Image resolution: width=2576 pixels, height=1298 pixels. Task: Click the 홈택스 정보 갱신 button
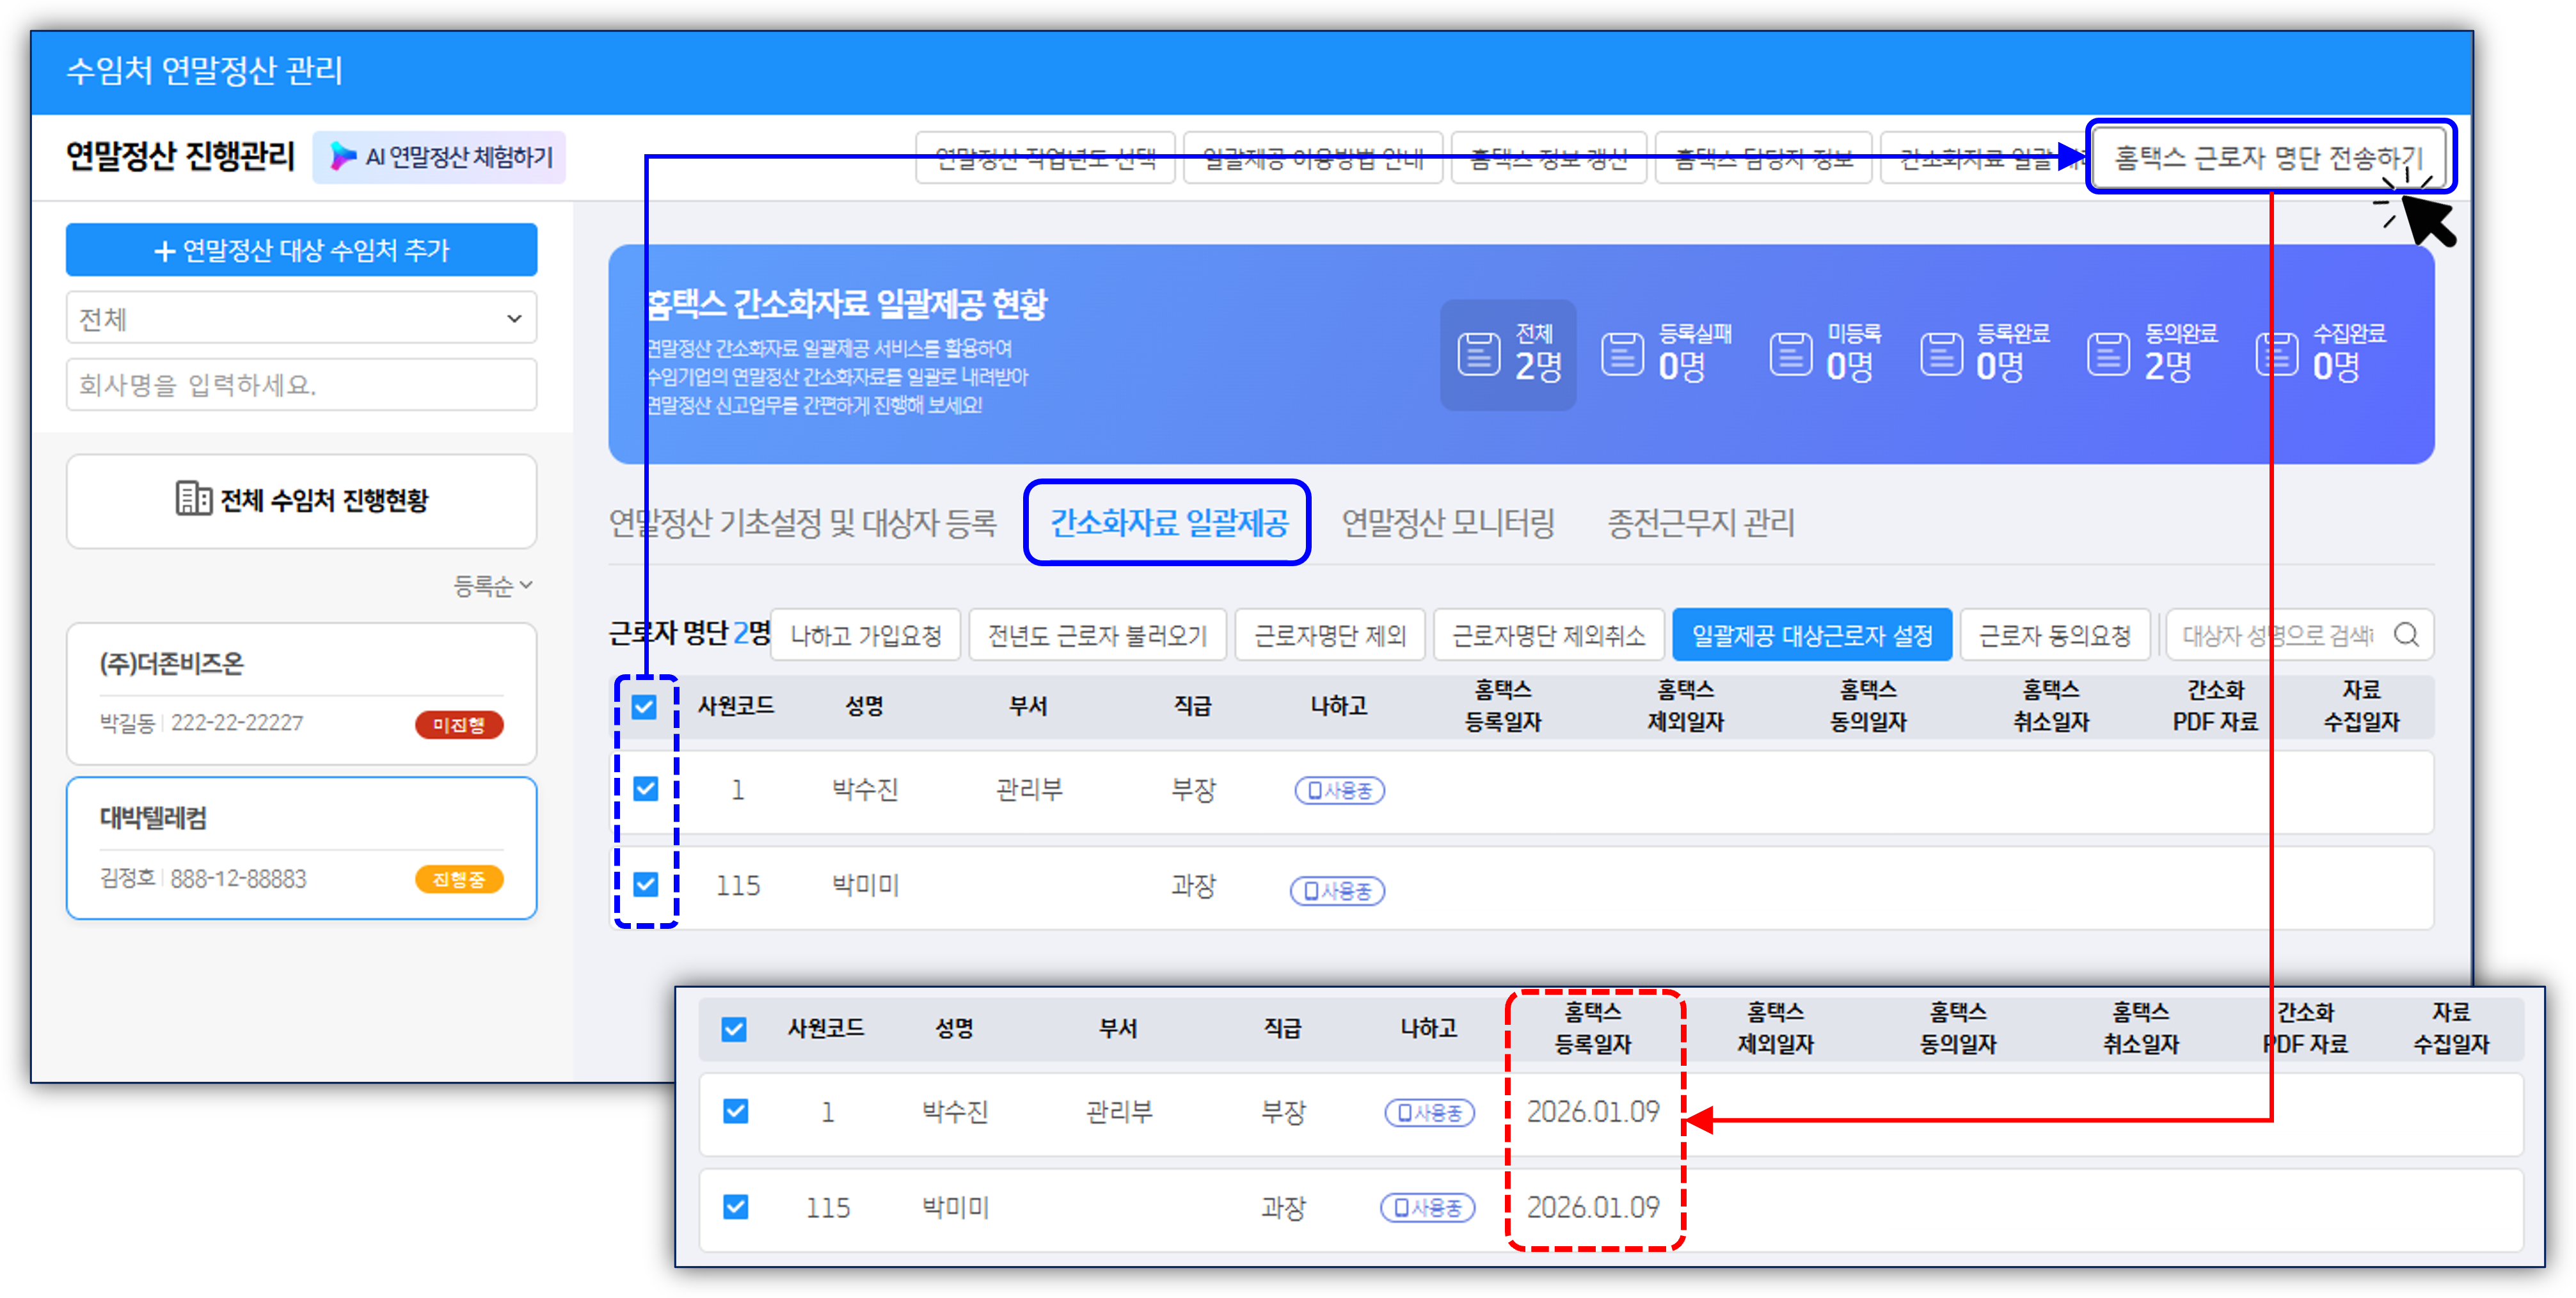pyautogui.click(x=1548, y=157)
